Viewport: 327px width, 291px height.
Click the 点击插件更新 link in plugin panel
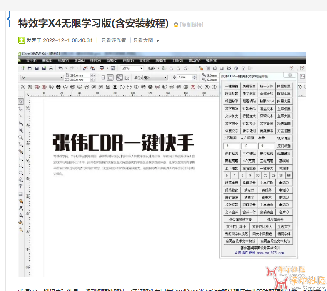coord(245,253)
